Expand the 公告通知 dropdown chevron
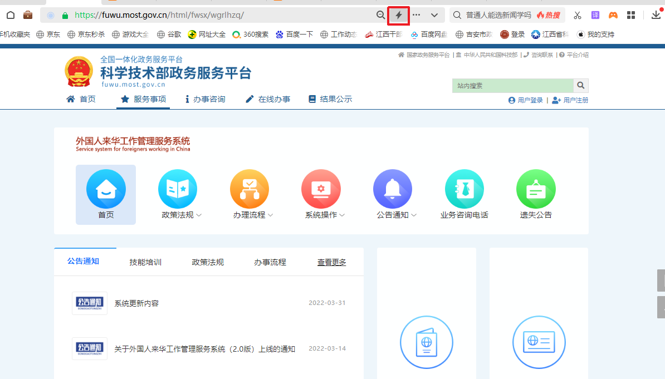Screen dimensions: 665x379 pos(414,215)
